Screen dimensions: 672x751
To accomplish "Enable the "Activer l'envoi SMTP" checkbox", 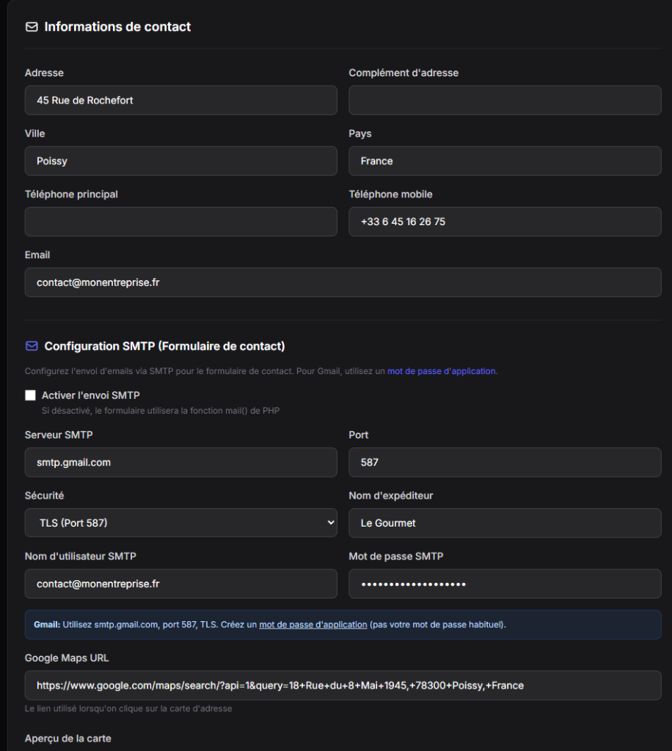I will pos(30,395).
